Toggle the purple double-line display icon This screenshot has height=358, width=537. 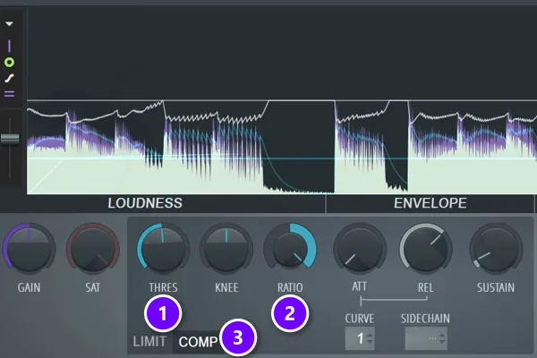point(9,94)
